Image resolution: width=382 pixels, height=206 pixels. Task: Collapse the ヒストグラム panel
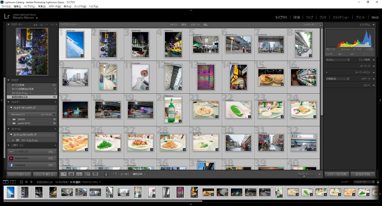[x=373, y=25]
